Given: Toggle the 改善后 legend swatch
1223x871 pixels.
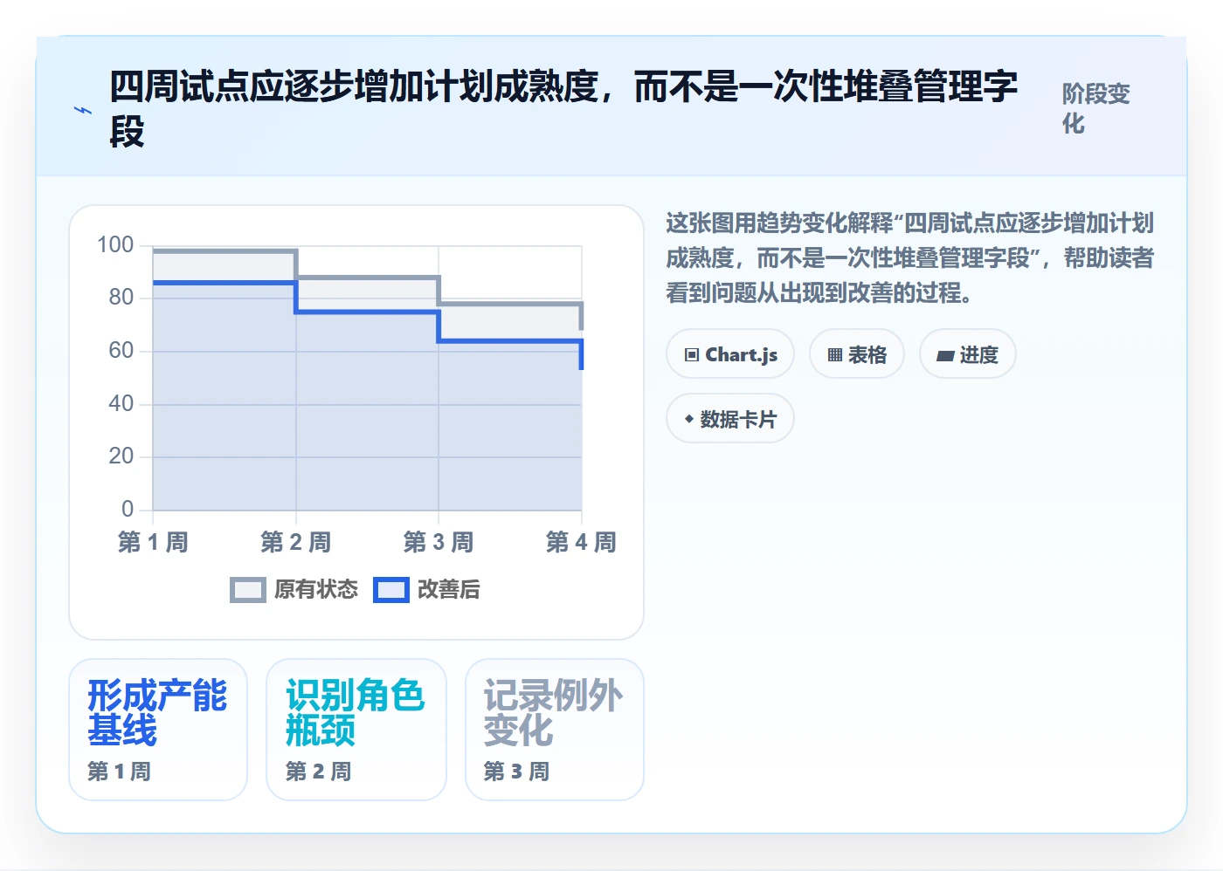Looking at the screenshot, I should (x=391, y=590).
